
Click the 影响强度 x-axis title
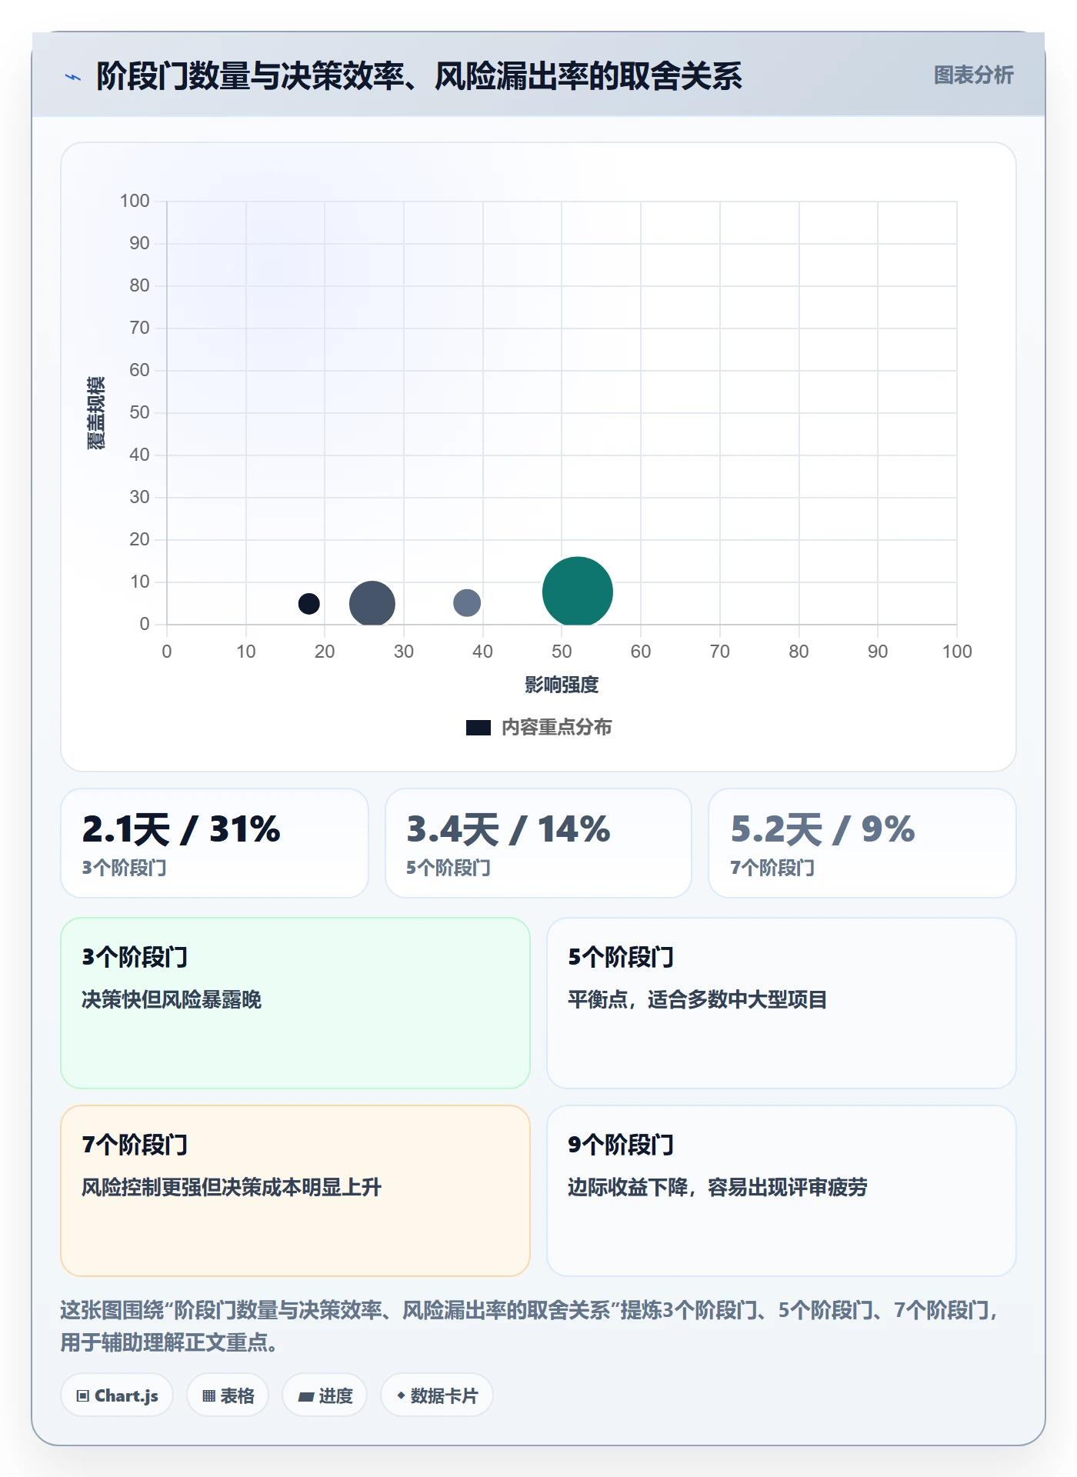click(562, 685)
